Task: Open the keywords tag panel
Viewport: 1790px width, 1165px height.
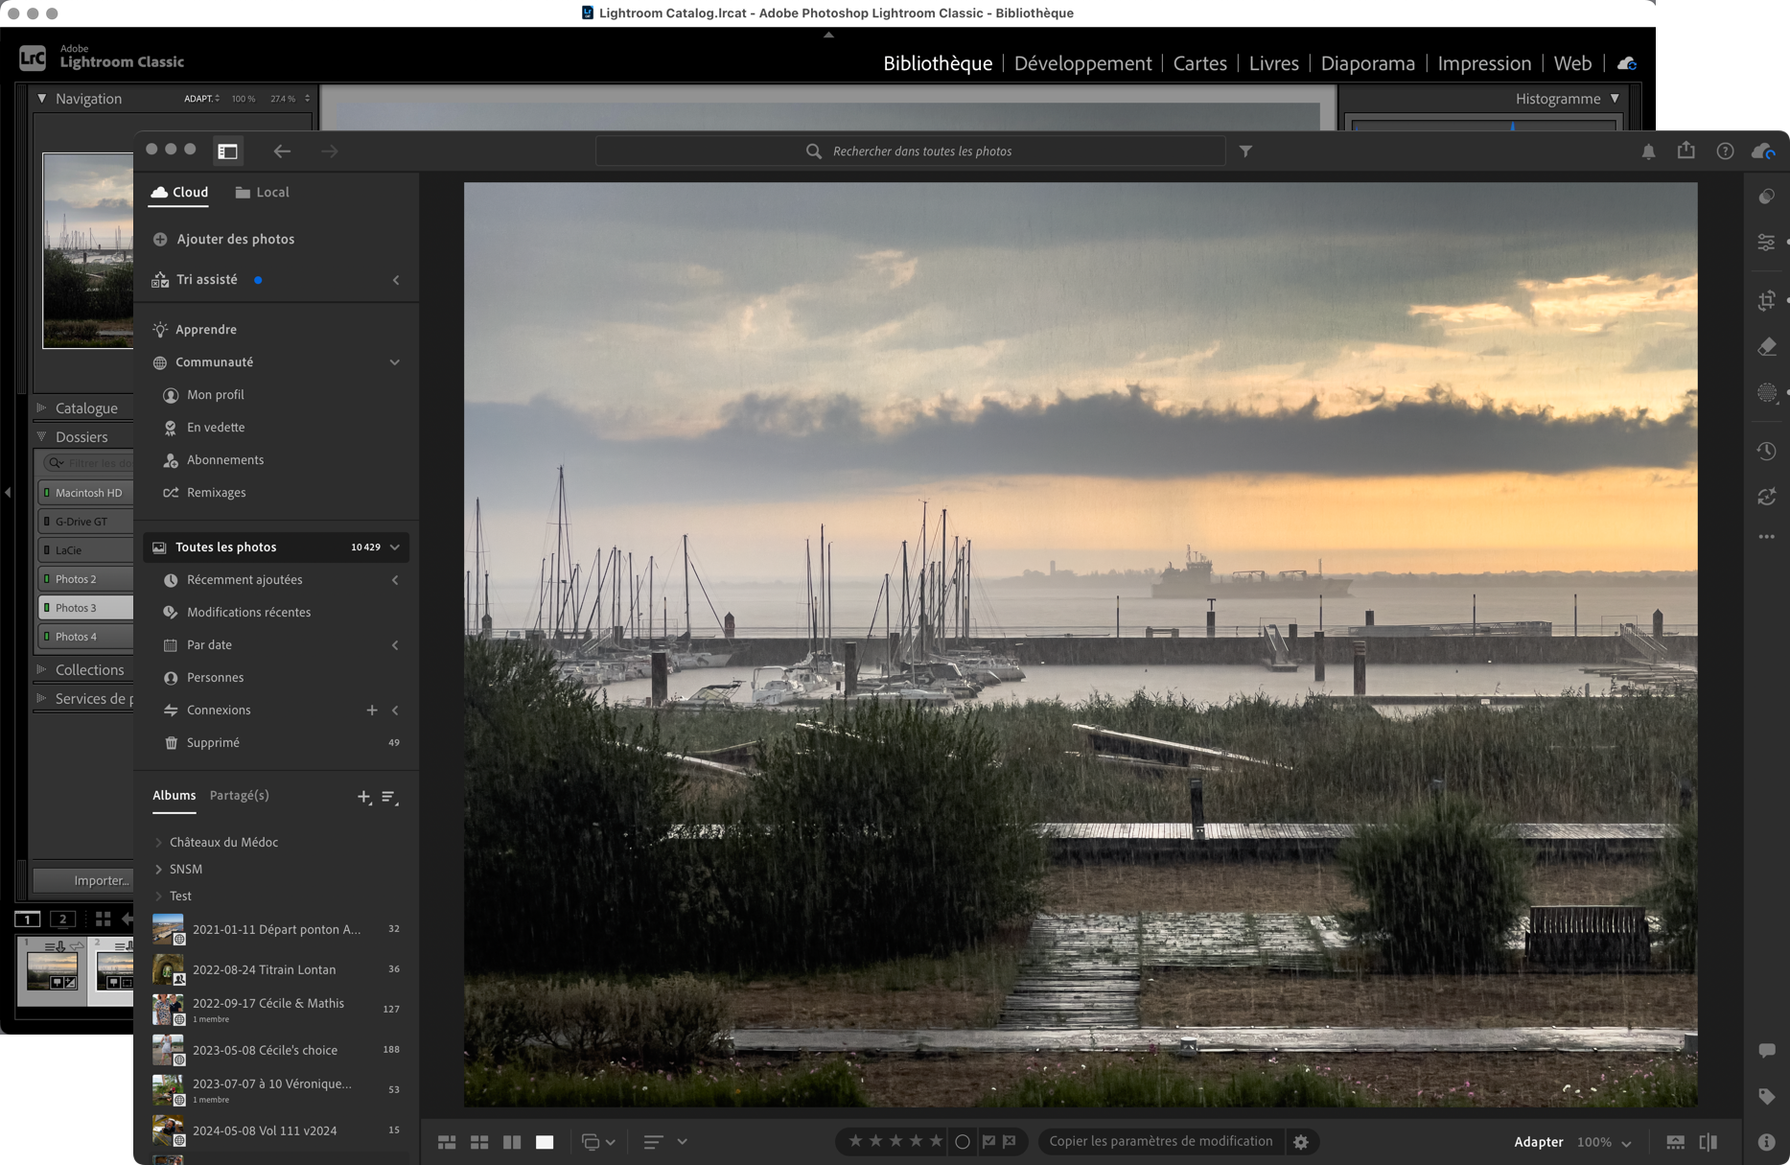Action: click(x=1766, y=1097)
